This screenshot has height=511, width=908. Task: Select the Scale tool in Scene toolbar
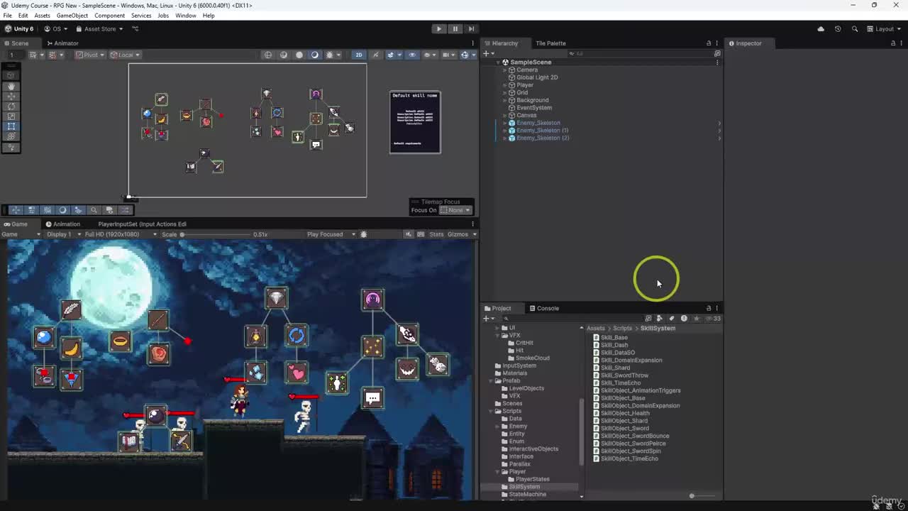[11, 116]
